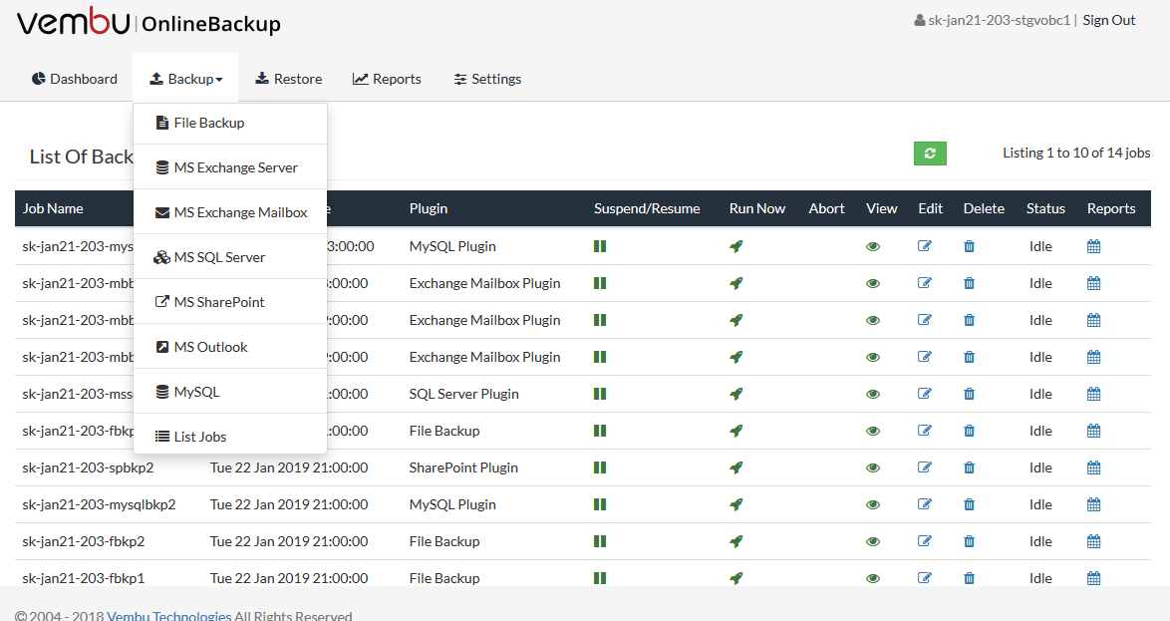This screenshot has height=621, width=1170.
Task: Edit the sk-jan21-203-mysqlbkp2 backup job
Action: (x=925, y=504)
